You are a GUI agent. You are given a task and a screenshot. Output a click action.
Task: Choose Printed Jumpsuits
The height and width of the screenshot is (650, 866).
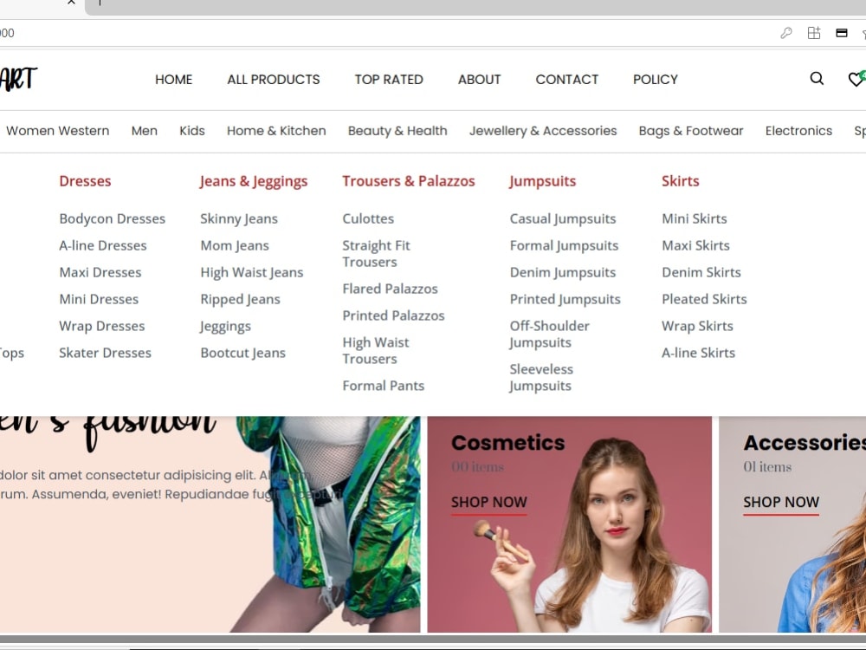click(x=565, y=300)
